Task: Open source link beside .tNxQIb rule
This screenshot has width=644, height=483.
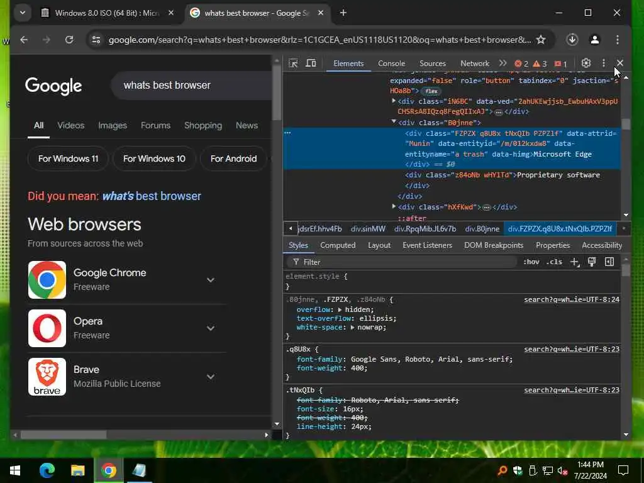Action: [571, 390]
